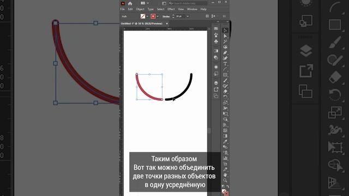Select the Slice tool
Image resolution: width=349 pixels, height=196 pixels.
click(x=225, y=169)
